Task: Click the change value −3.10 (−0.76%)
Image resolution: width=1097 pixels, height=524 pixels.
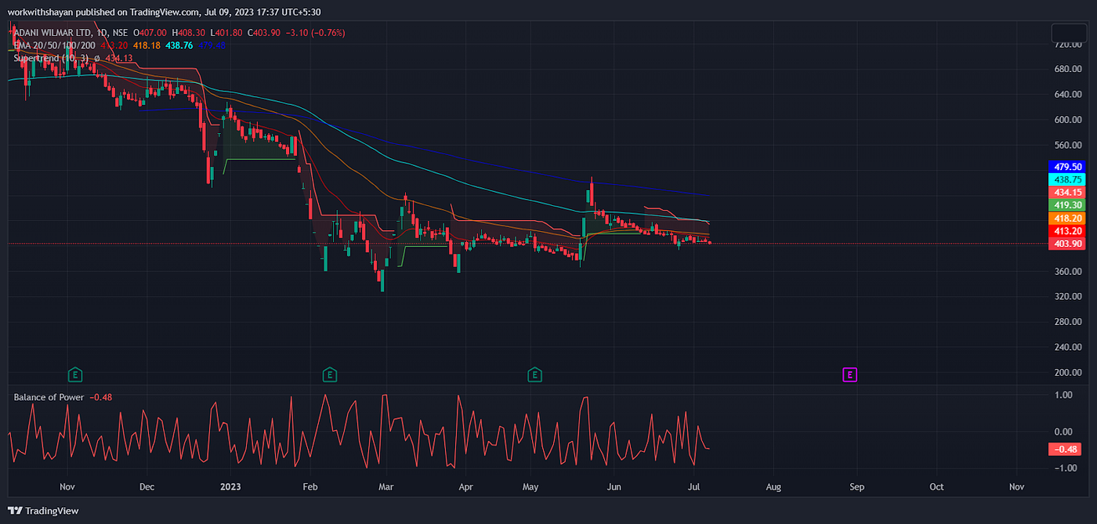Action: (317, 33)
